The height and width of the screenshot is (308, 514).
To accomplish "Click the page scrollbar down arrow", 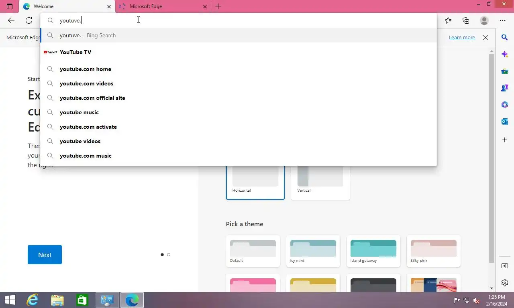I will [x=492, y=288].
